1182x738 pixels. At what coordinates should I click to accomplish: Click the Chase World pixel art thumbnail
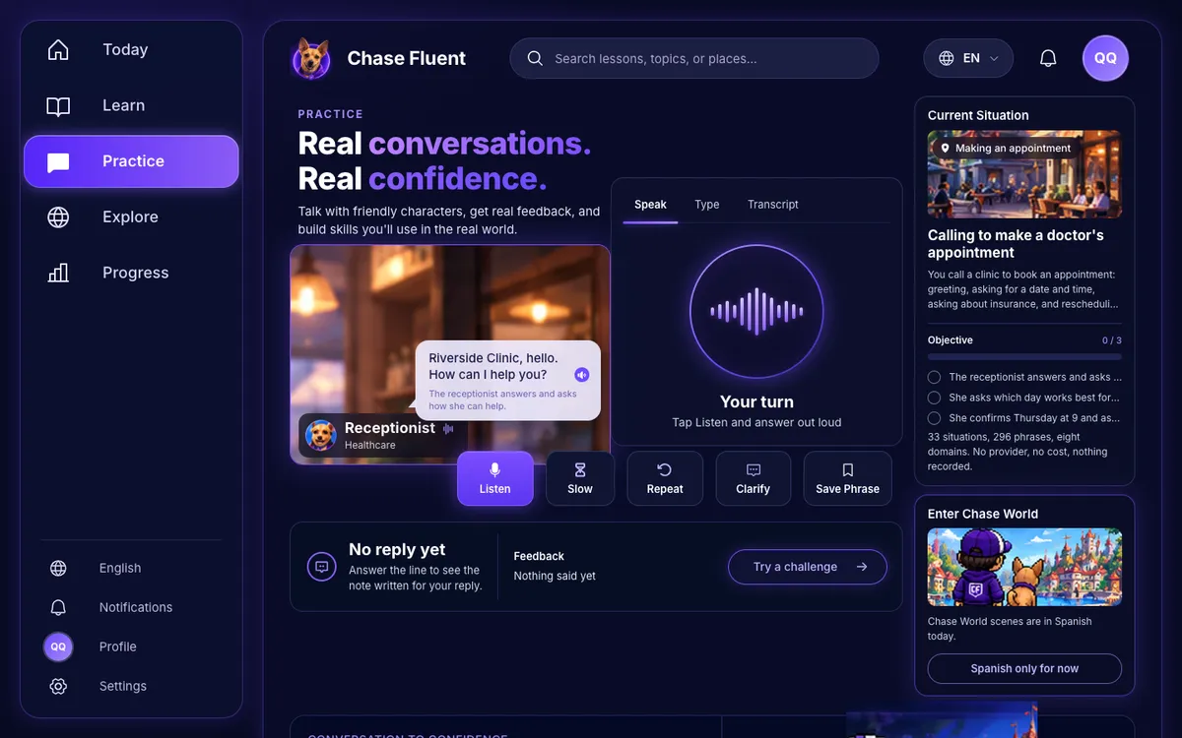[x=1024, y=567]
